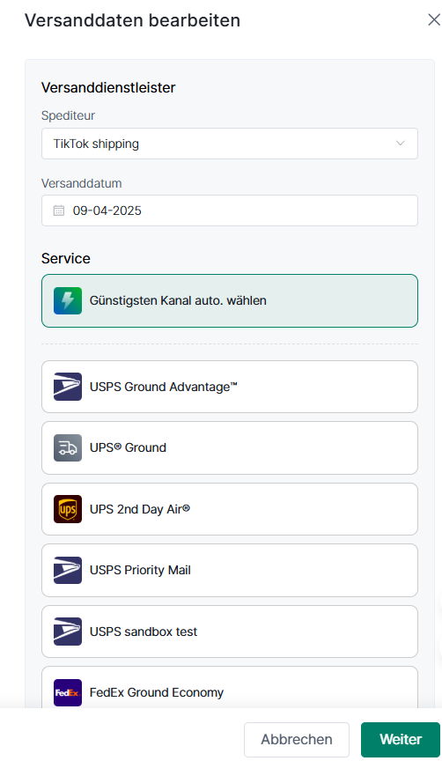Click the calendar icon in Versanddatum field

(59, 211)
